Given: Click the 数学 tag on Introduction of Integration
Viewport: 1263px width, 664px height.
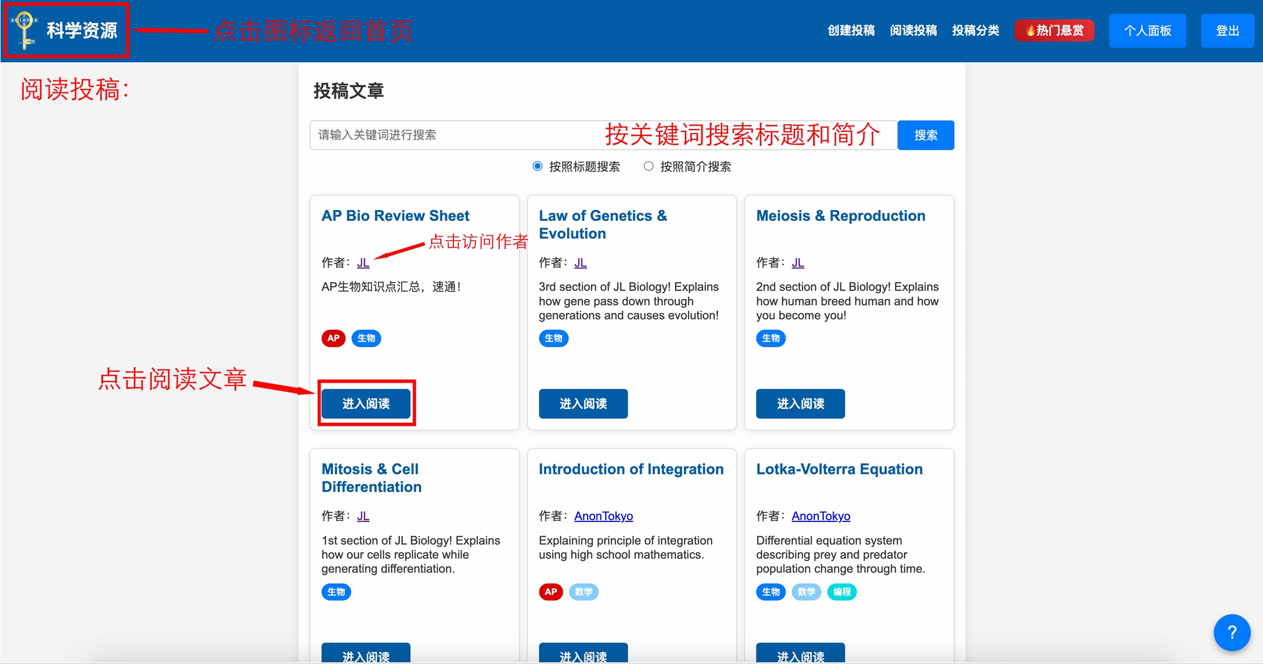Looking at the screenshot, I should pyautogui.click(x=583, y=592).
